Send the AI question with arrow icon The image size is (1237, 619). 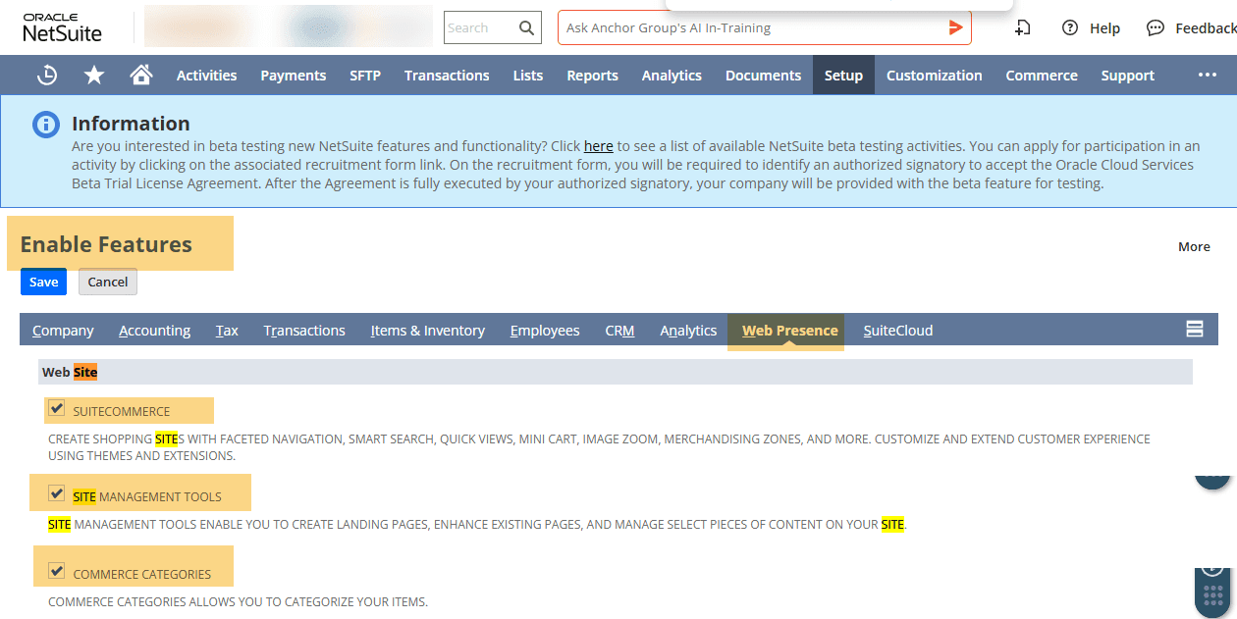(x=955, y=27)
